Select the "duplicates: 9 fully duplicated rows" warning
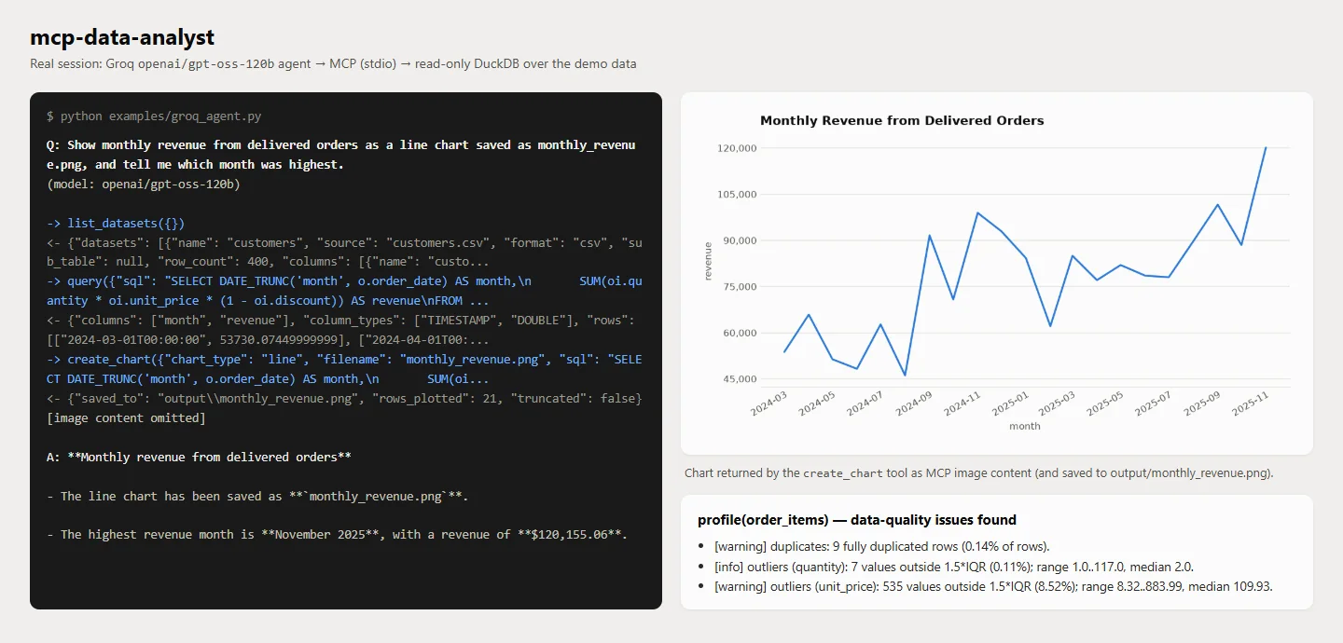The image size is (1343, 643). click(x=881, y=546)
